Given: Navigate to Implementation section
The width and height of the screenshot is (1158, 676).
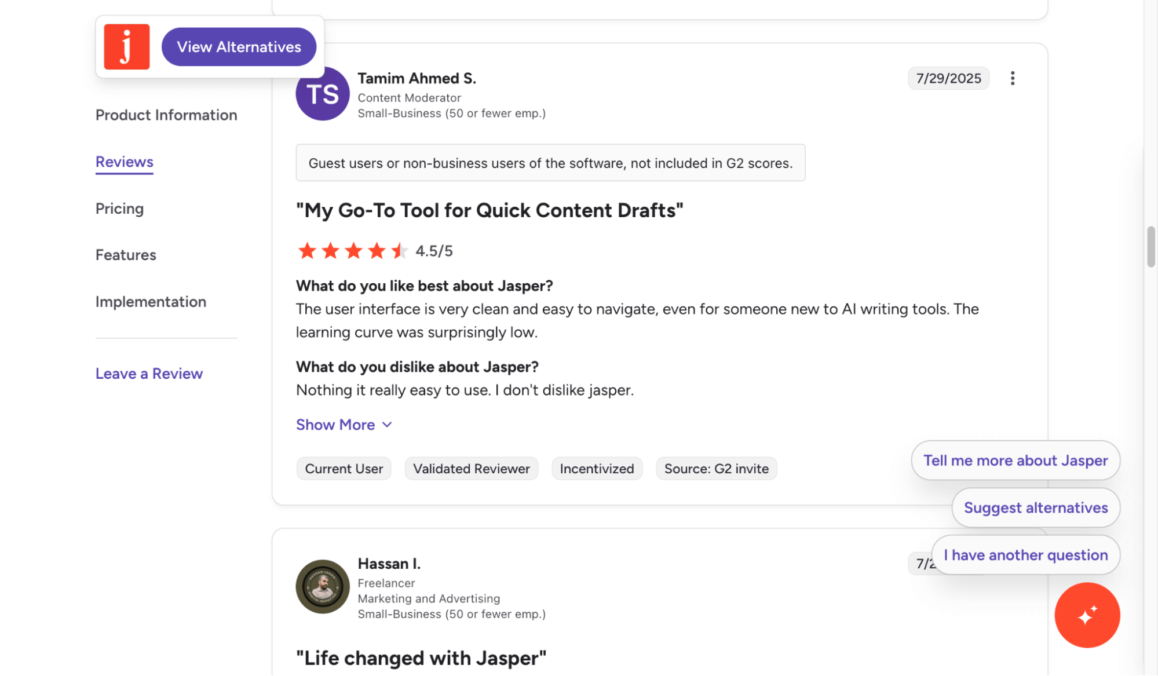Looking at the screenshot, I should pos(151,302).
